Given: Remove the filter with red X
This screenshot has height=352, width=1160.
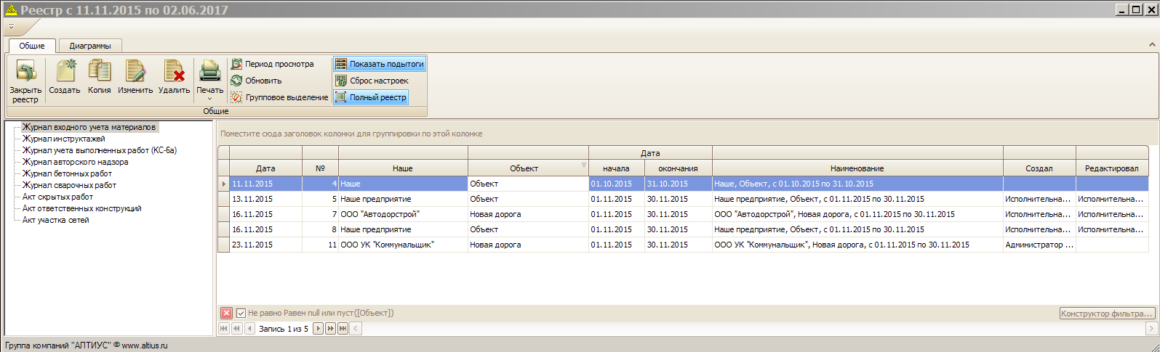Looking at the screenshot, I should (x=226, y=314).
